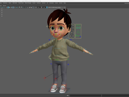Screen dimensions: 129x97
Task: Click the gamma reset icon
Action: [41, 7]
